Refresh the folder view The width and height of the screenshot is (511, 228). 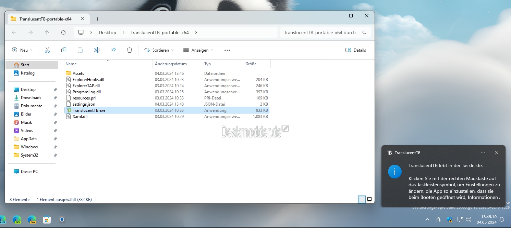point(63,32)
